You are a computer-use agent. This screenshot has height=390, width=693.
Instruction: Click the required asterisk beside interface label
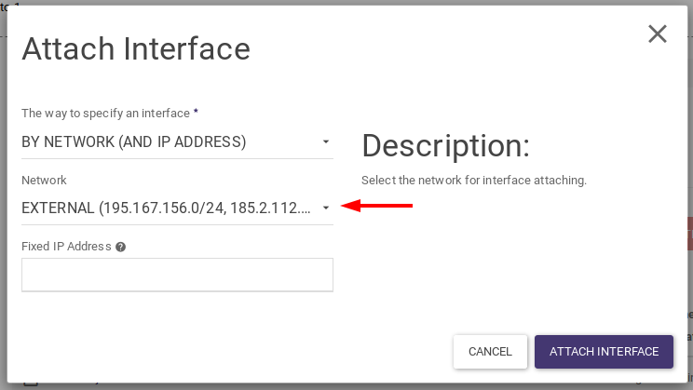[196, 113]
